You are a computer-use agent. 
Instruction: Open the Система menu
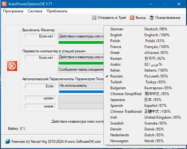coord(35,11)
